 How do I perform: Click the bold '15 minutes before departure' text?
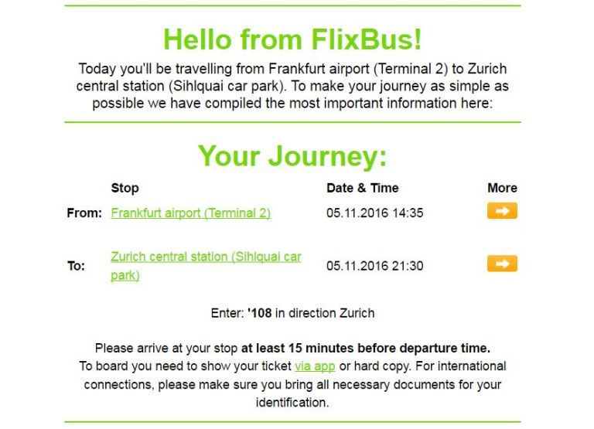(365, 349)
